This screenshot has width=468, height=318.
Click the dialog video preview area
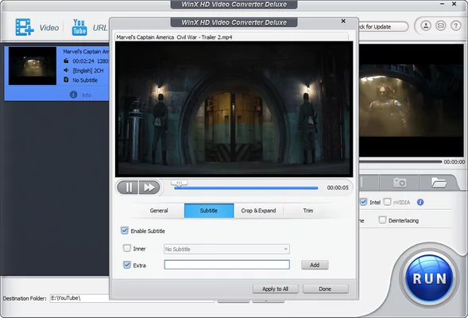click(234, 109)
